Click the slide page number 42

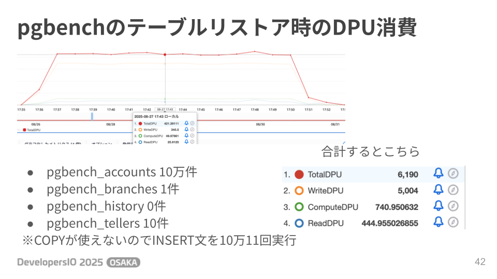pyautogui.click(x=480, y=261)
